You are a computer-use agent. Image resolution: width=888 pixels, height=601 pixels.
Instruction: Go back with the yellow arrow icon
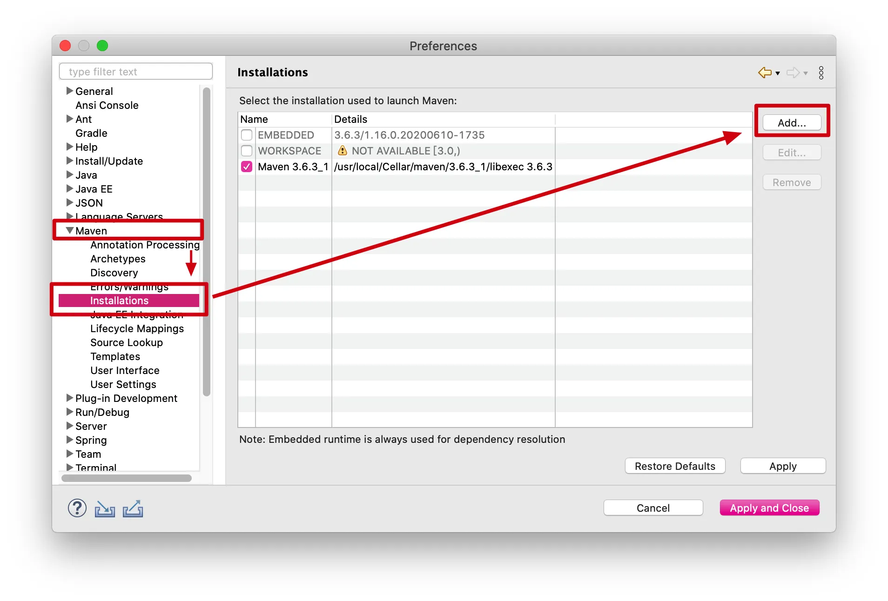765,73
